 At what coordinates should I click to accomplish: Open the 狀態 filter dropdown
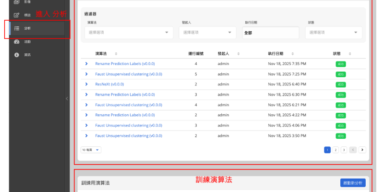334,32
